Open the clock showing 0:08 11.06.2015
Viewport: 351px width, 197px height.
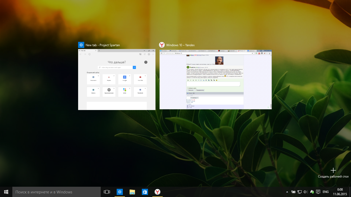pyautogui.click(x=340, y=192)
